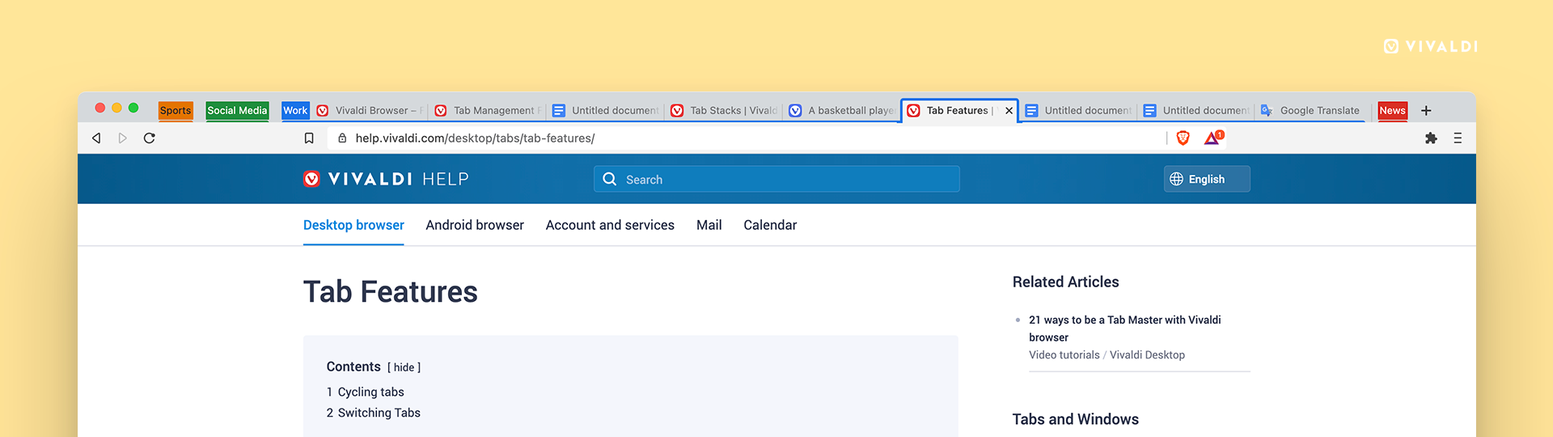Open Account and services section
Image resolution: width=1553 pixels, height=437 pixels.
[x=610, y=225]
